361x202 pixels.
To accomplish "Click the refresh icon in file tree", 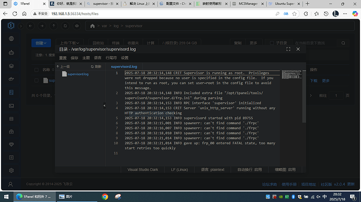I will point(92,67).
